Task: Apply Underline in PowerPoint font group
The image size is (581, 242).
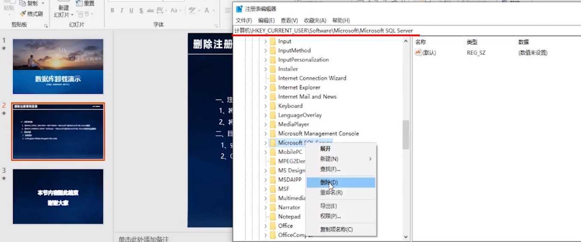Action: pos(131,10)
